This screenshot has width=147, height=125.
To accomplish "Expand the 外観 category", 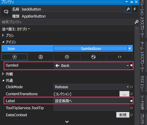I will 3,74.
